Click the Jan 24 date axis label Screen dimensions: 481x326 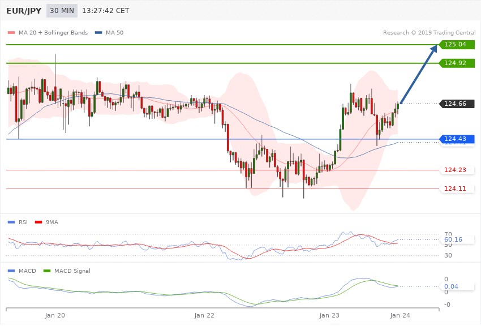coord(400,315)
